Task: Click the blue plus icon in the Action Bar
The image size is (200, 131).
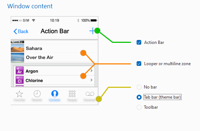Action: tap(92, 31)
